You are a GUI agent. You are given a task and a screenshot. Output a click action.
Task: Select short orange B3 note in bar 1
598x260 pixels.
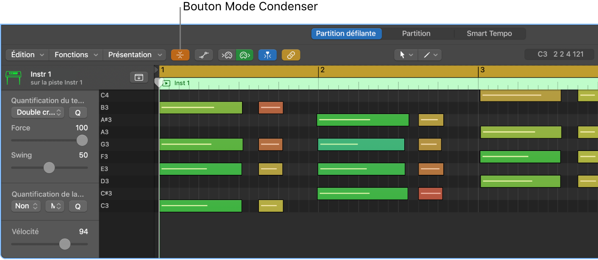[x=271, y=108]
